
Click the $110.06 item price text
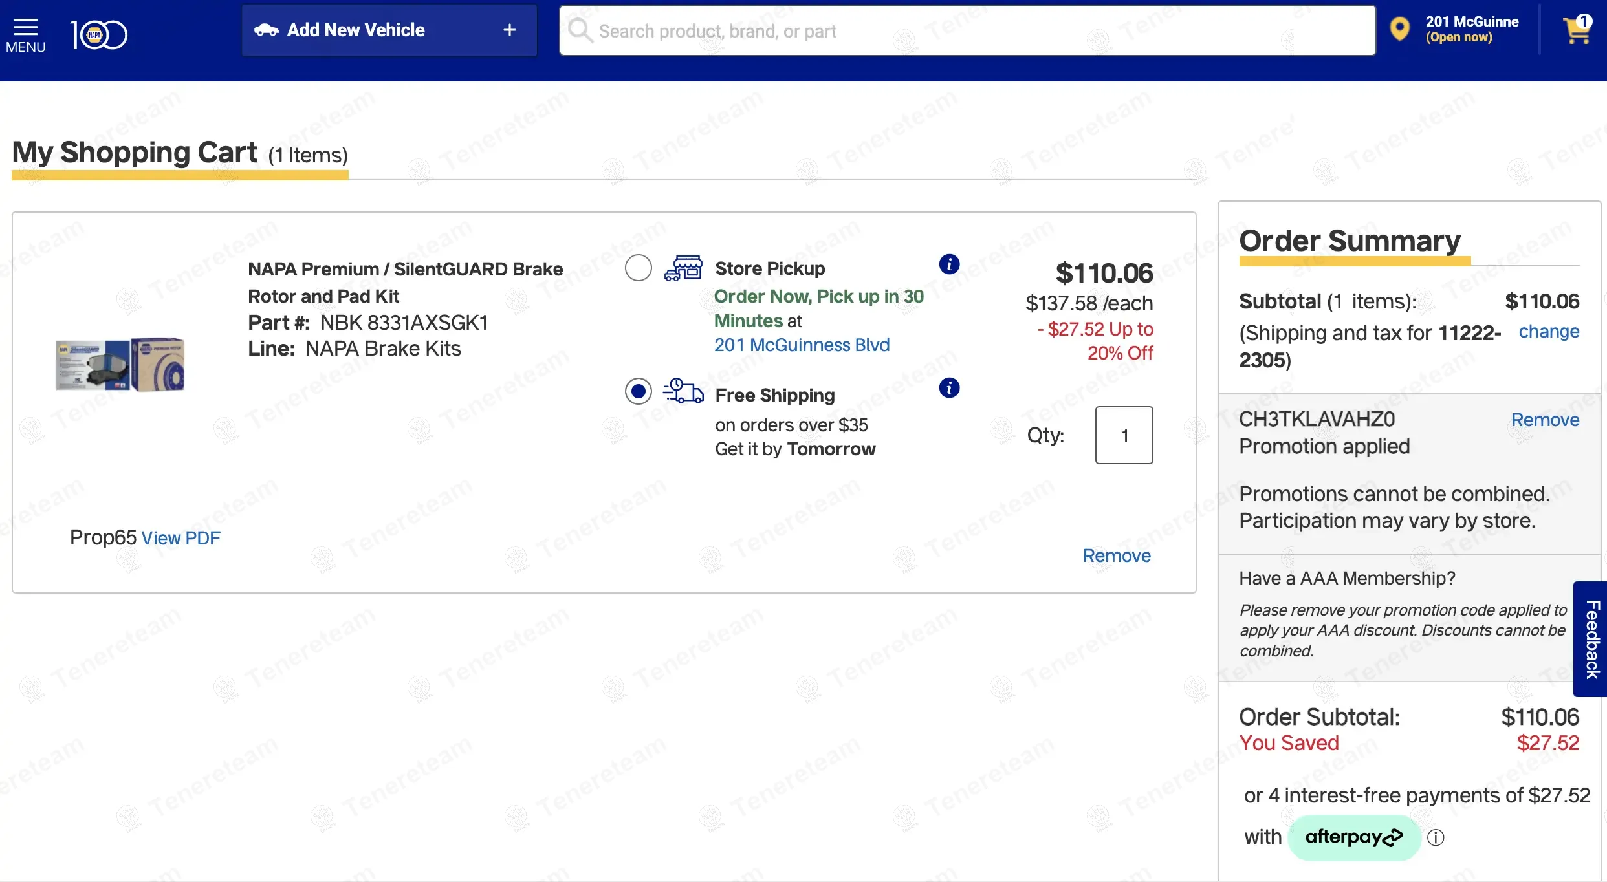pos(1104,273)
